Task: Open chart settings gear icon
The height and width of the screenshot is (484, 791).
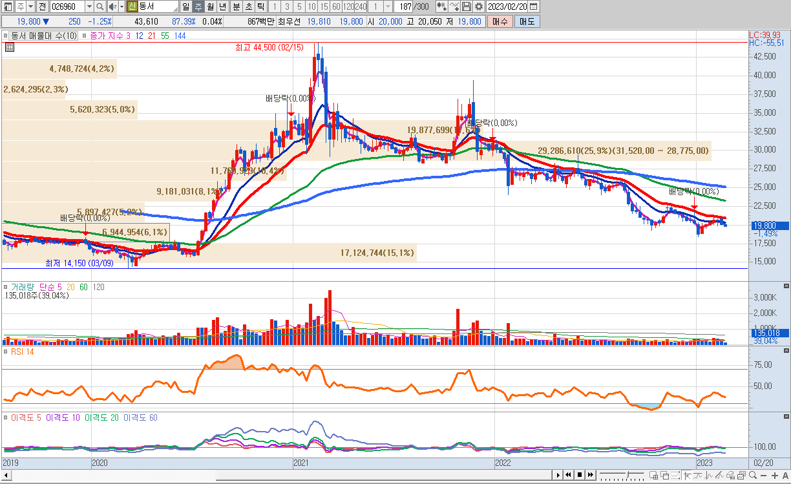Action: coord(478,6)
